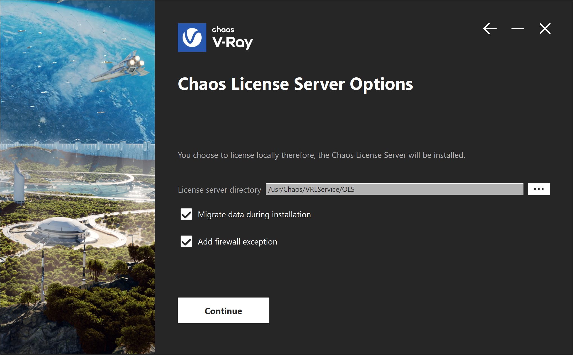Go back with the left arrow icon
This screenshot has width=573, height=355.
[490, 29]
